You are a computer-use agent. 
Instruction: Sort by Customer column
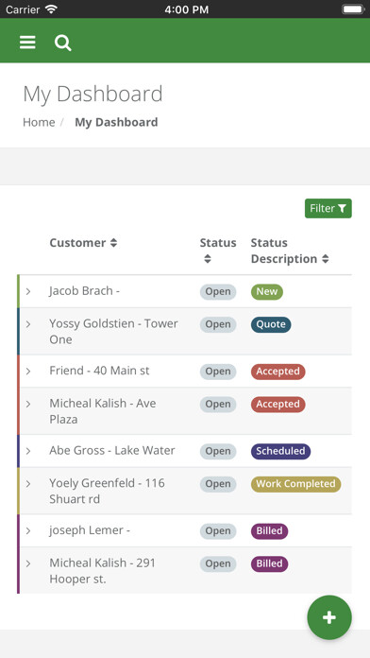pos(83,243)
